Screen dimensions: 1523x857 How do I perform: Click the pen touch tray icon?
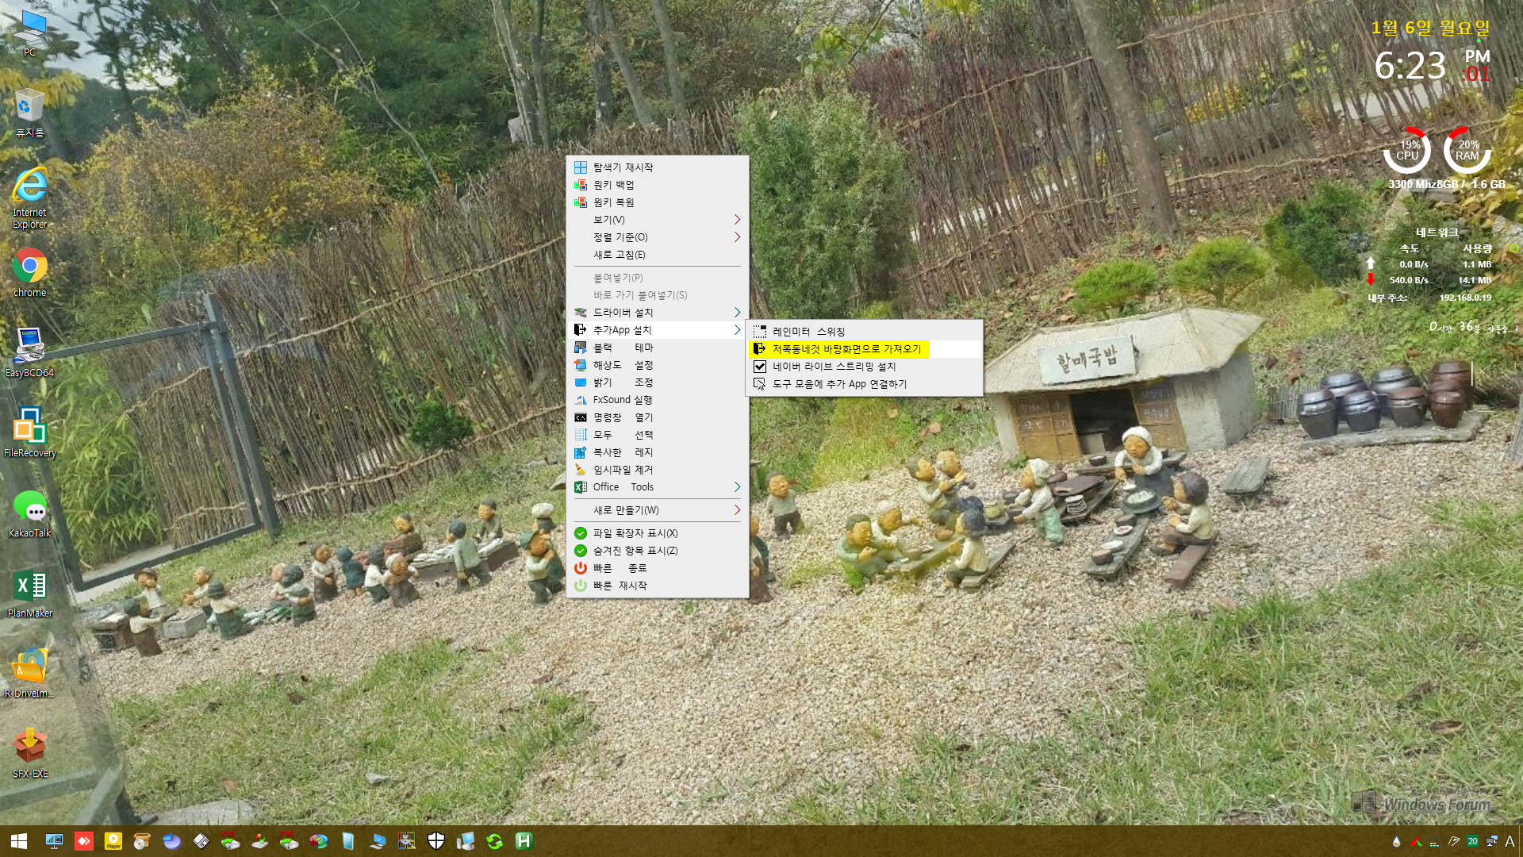coord(1453,842)
